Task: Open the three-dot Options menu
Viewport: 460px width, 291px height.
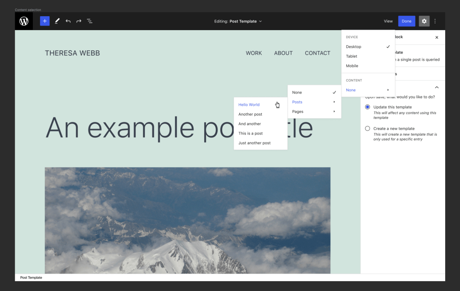Action: click(x=435, y=21)
